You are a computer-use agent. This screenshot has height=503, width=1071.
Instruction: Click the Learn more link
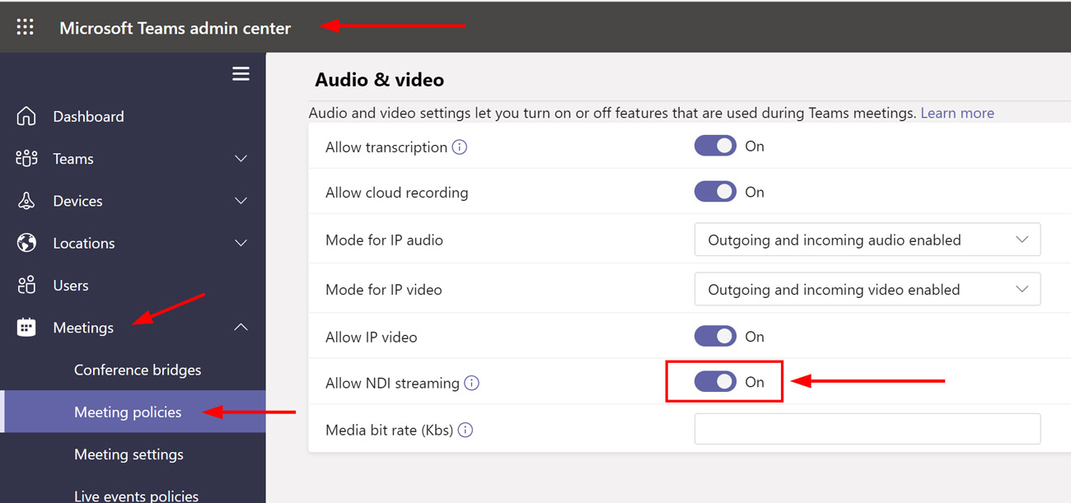pyautogui.click(x=957, y=113)
